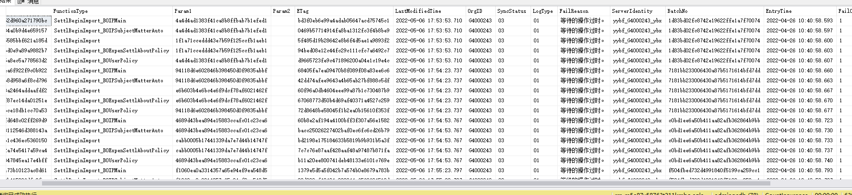852x195 pixels.
Task: Click the Param2 column header
Action: tap(283, 11)
